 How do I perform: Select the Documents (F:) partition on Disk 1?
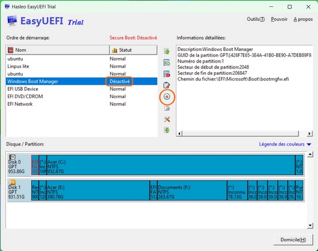click(191, 190)
